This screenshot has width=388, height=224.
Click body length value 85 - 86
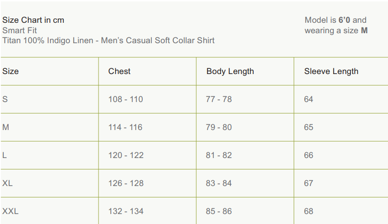click(x=219, y=211)
